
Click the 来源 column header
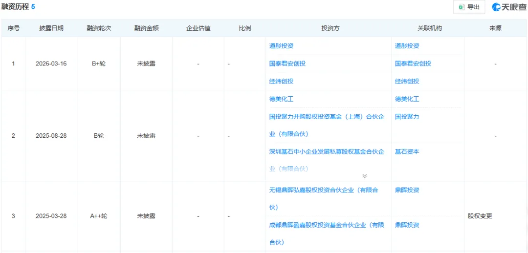click(x=495, y=29)
